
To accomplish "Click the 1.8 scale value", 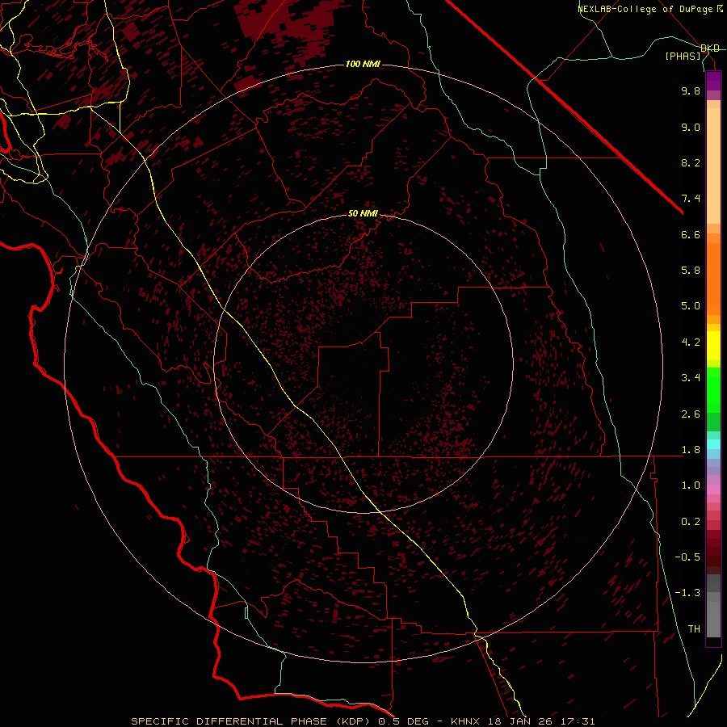I will pyautogui.click(x=691, y=450).
